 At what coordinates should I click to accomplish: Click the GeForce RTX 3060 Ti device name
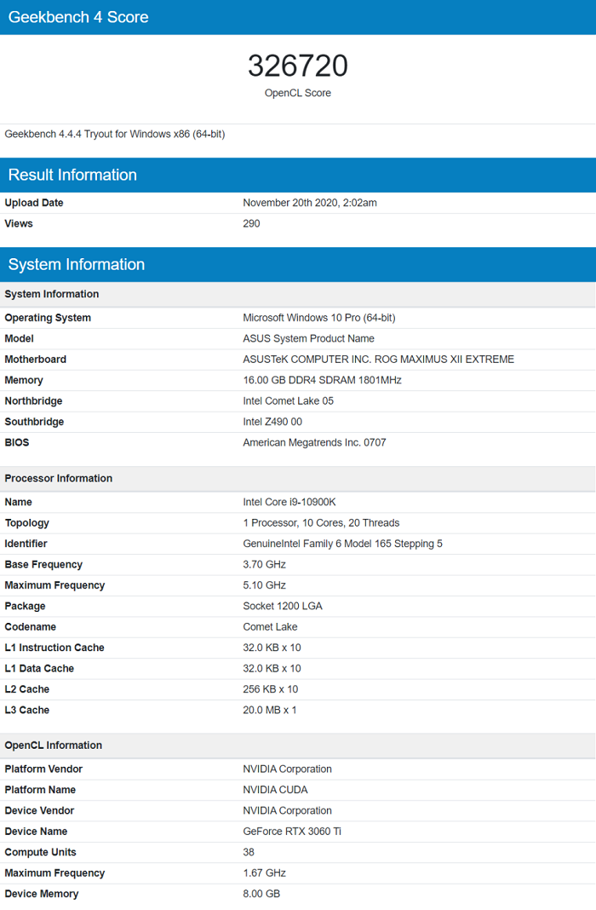[292, 831]
